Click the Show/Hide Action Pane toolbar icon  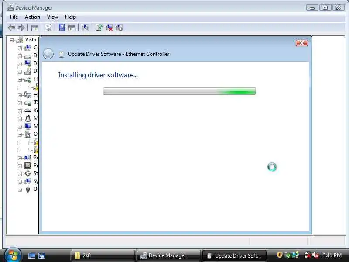coord(72,28)
